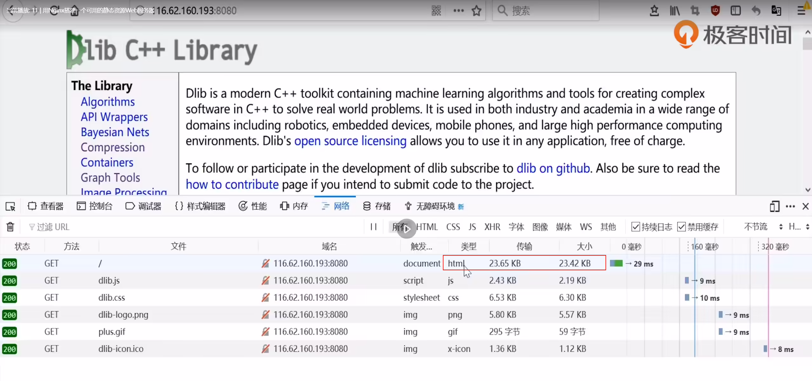Screen dimensions: 812x381
Task: Open the translate extension icon
Action: [776, 11]
